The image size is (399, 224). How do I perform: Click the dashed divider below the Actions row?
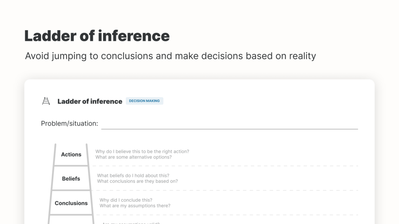click(x=226, y=166)
